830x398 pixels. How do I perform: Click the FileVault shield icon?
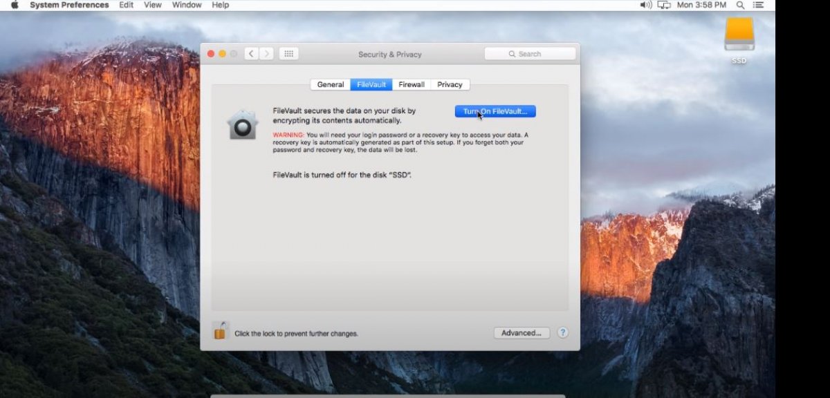tap(242, 124)
